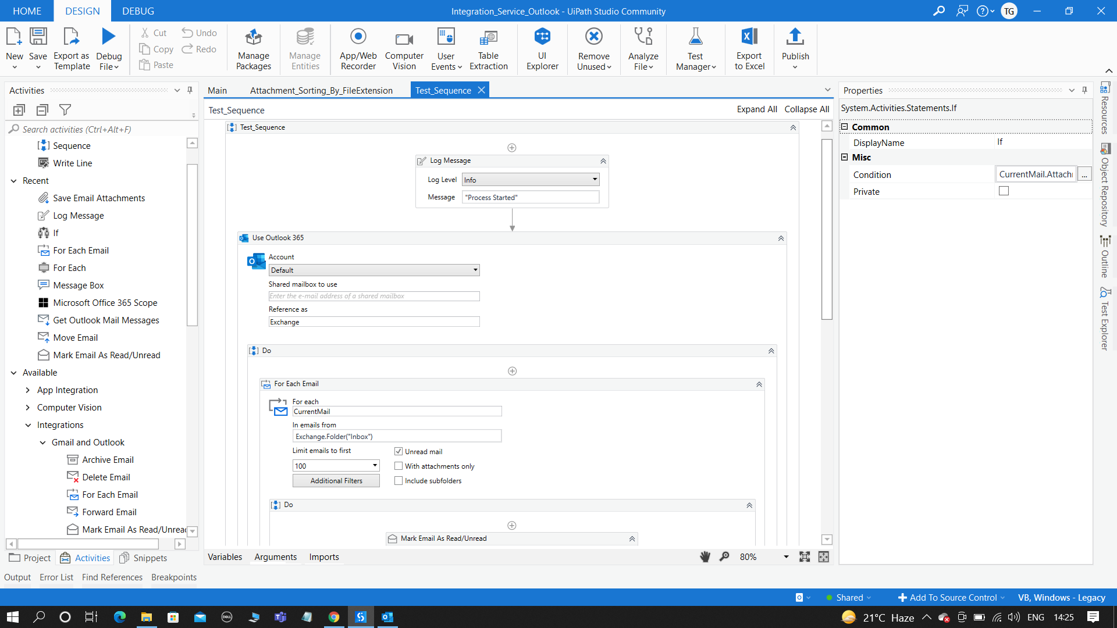Image resolution: width=1117 pixels, height=628 pixels.
Task: Click the Additional Filters button
Action: pos(336,480)
